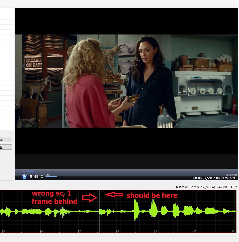Click the rewind double-arrow icon

click(x=24, y=171)
